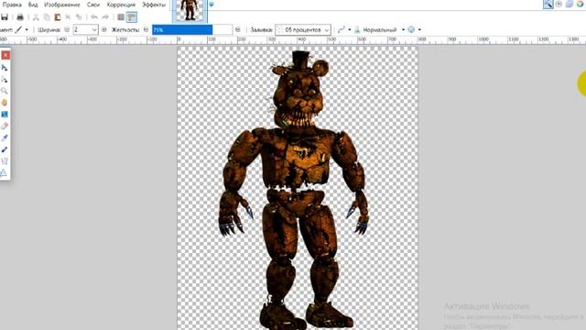Image resolution: width=586 pixels, height=330 pixels.
Task: Open the Правка menu
Action: click(11, 5)
